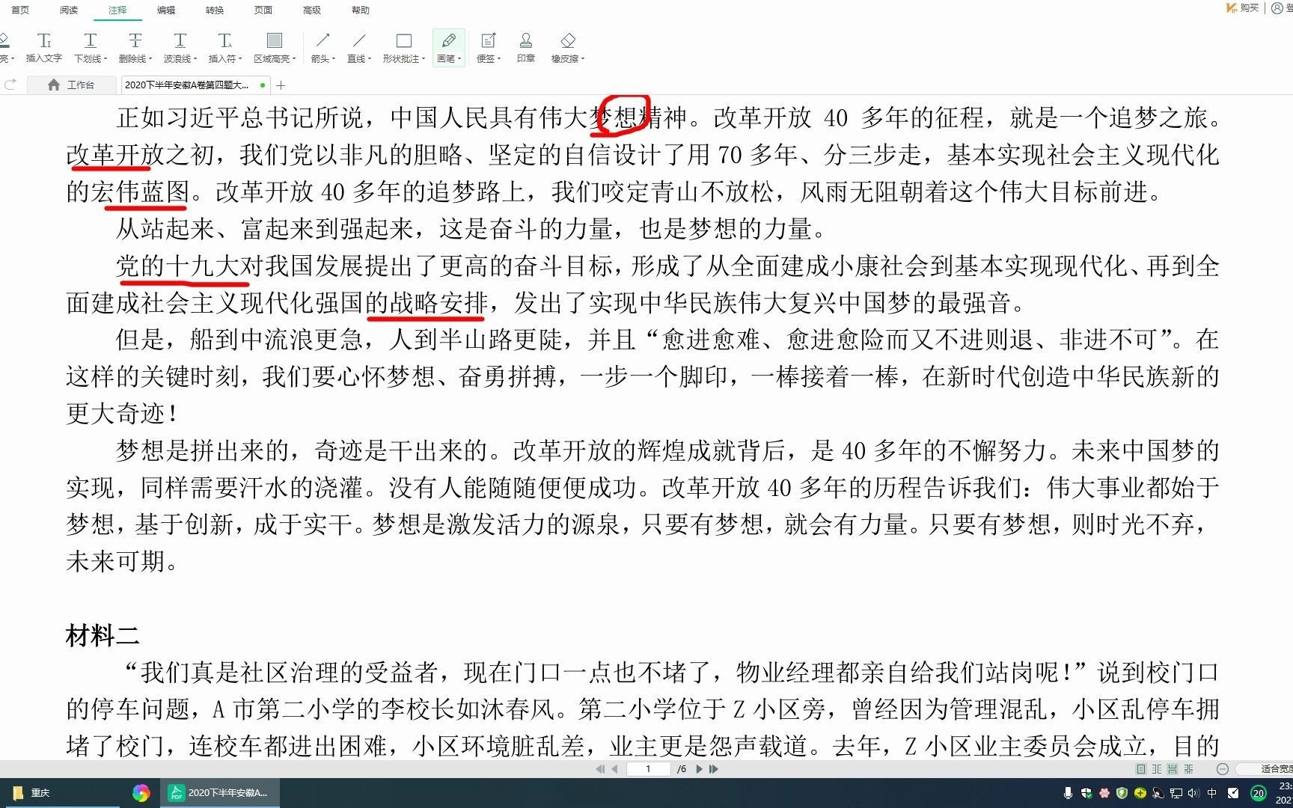This screenshot has width=1293, height=808.
Task: Go to the first page
Action: click(600, 769)
